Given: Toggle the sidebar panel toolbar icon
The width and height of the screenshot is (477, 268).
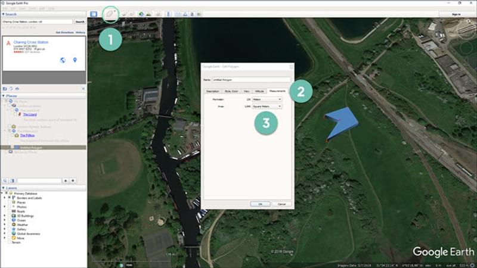Looking at the screenshot, I should point(94,14).
